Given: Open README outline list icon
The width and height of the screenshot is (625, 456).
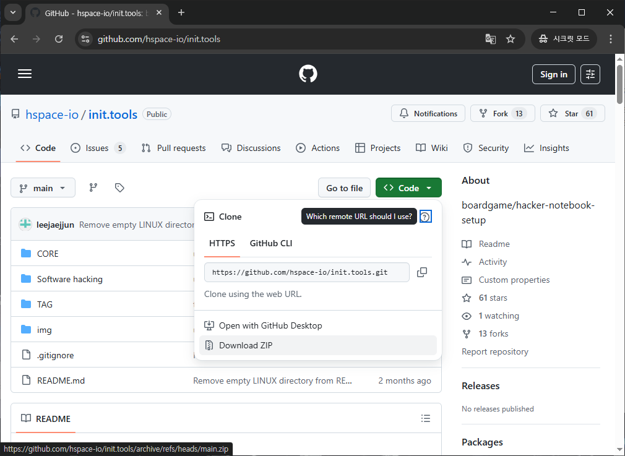Looking at the screenshot, I should pyautogui.click(x=425, y=419).
